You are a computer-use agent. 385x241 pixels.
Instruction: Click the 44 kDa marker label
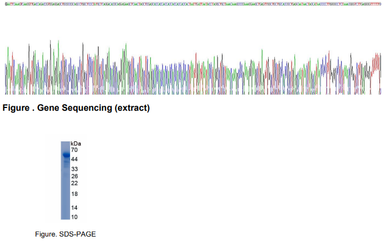[74, 159]
